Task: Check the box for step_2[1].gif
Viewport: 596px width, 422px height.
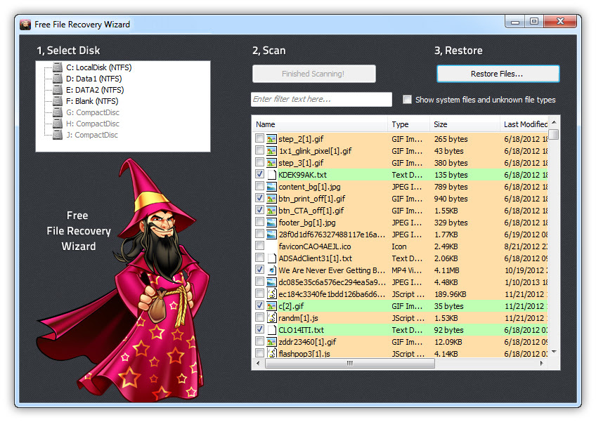Action: tap(260, 139)
